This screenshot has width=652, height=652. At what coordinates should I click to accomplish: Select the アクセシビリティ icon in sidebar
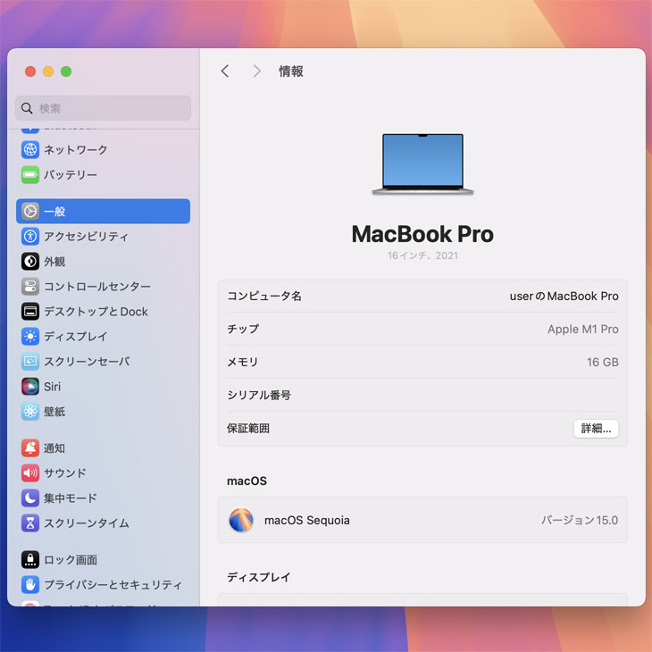point(30,237)
